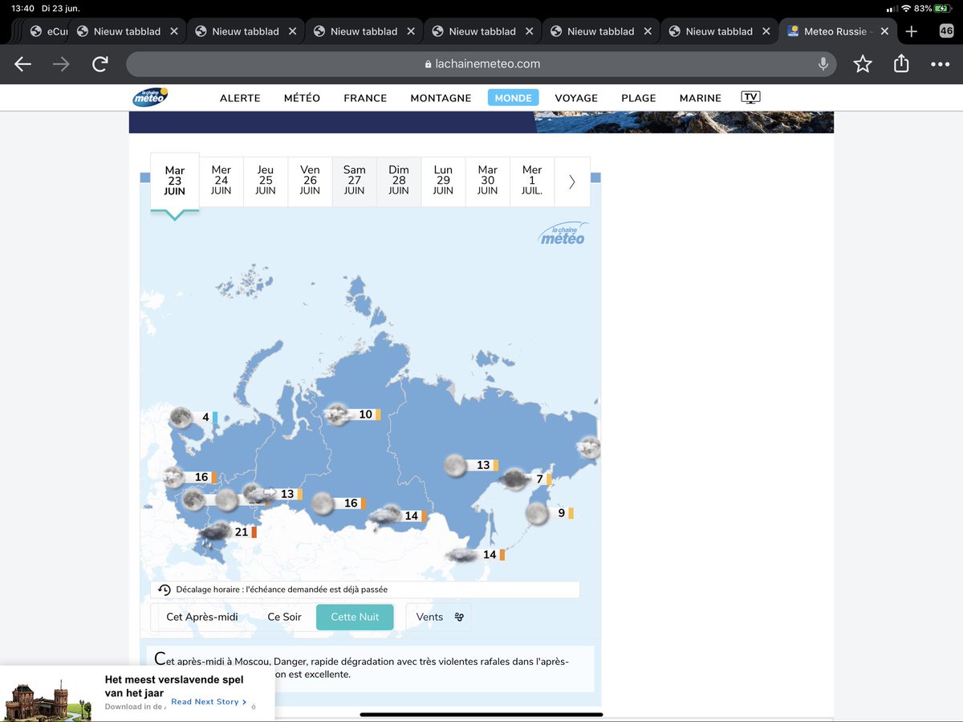Screen dimensions: 963x722
Task: Click the rain cloud icon beside 7 degrees
Action: click(514, 479)
